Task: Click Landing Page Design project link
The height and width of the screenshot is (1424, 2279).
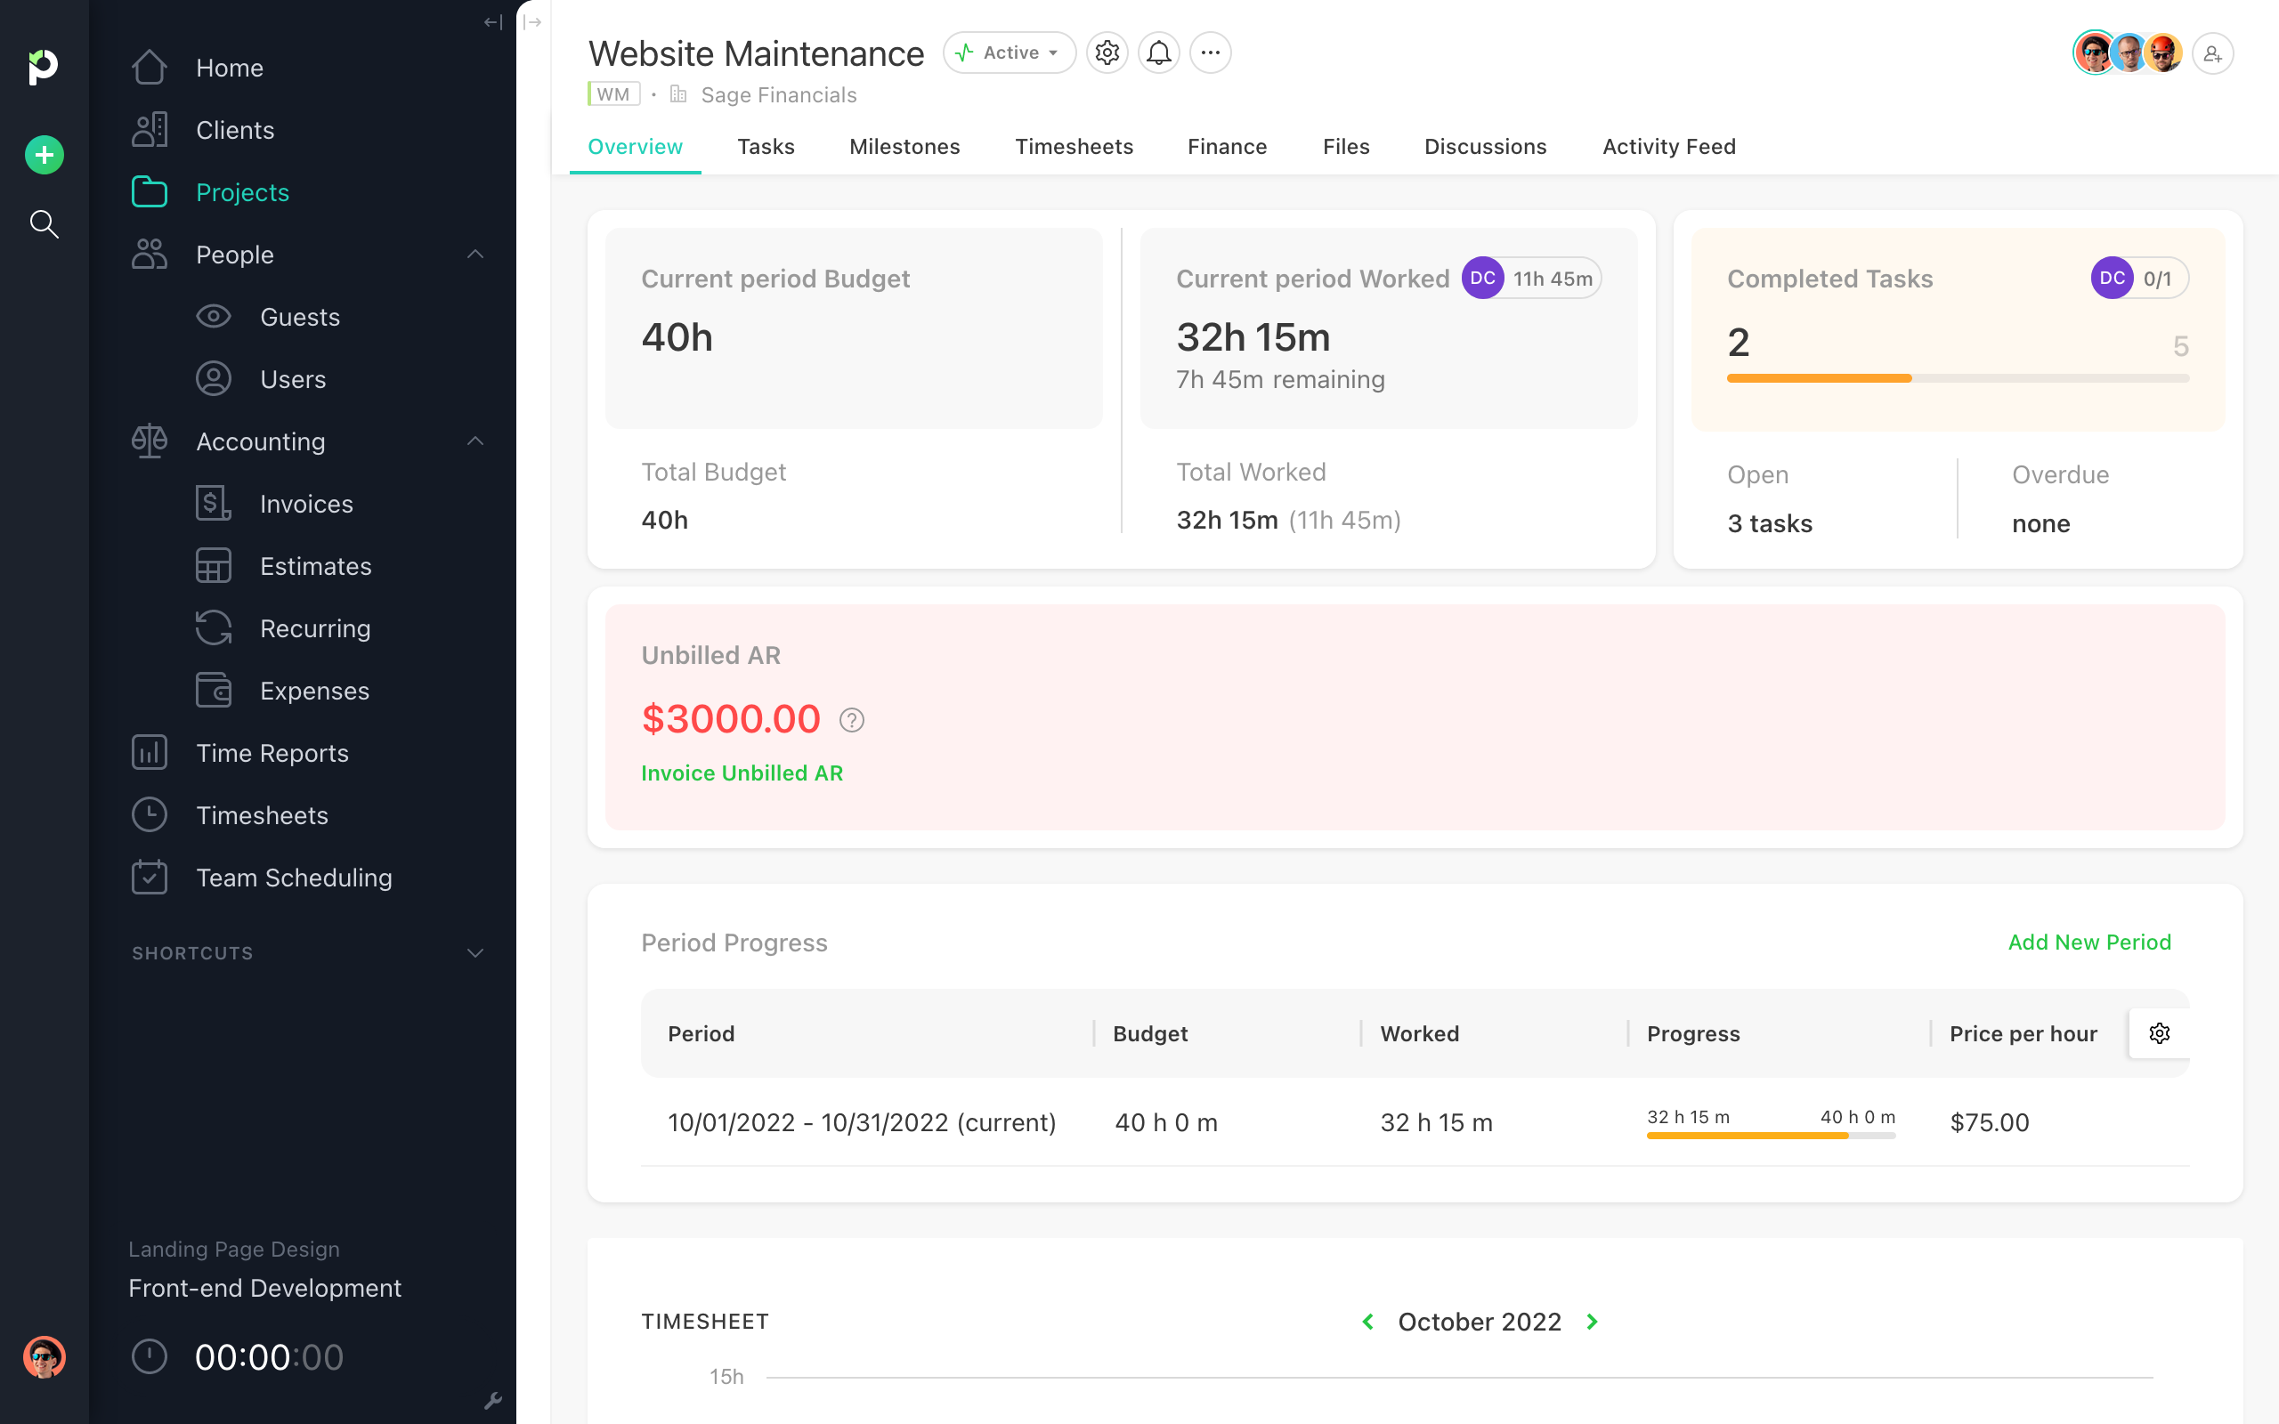Action: click(233, 1249)
